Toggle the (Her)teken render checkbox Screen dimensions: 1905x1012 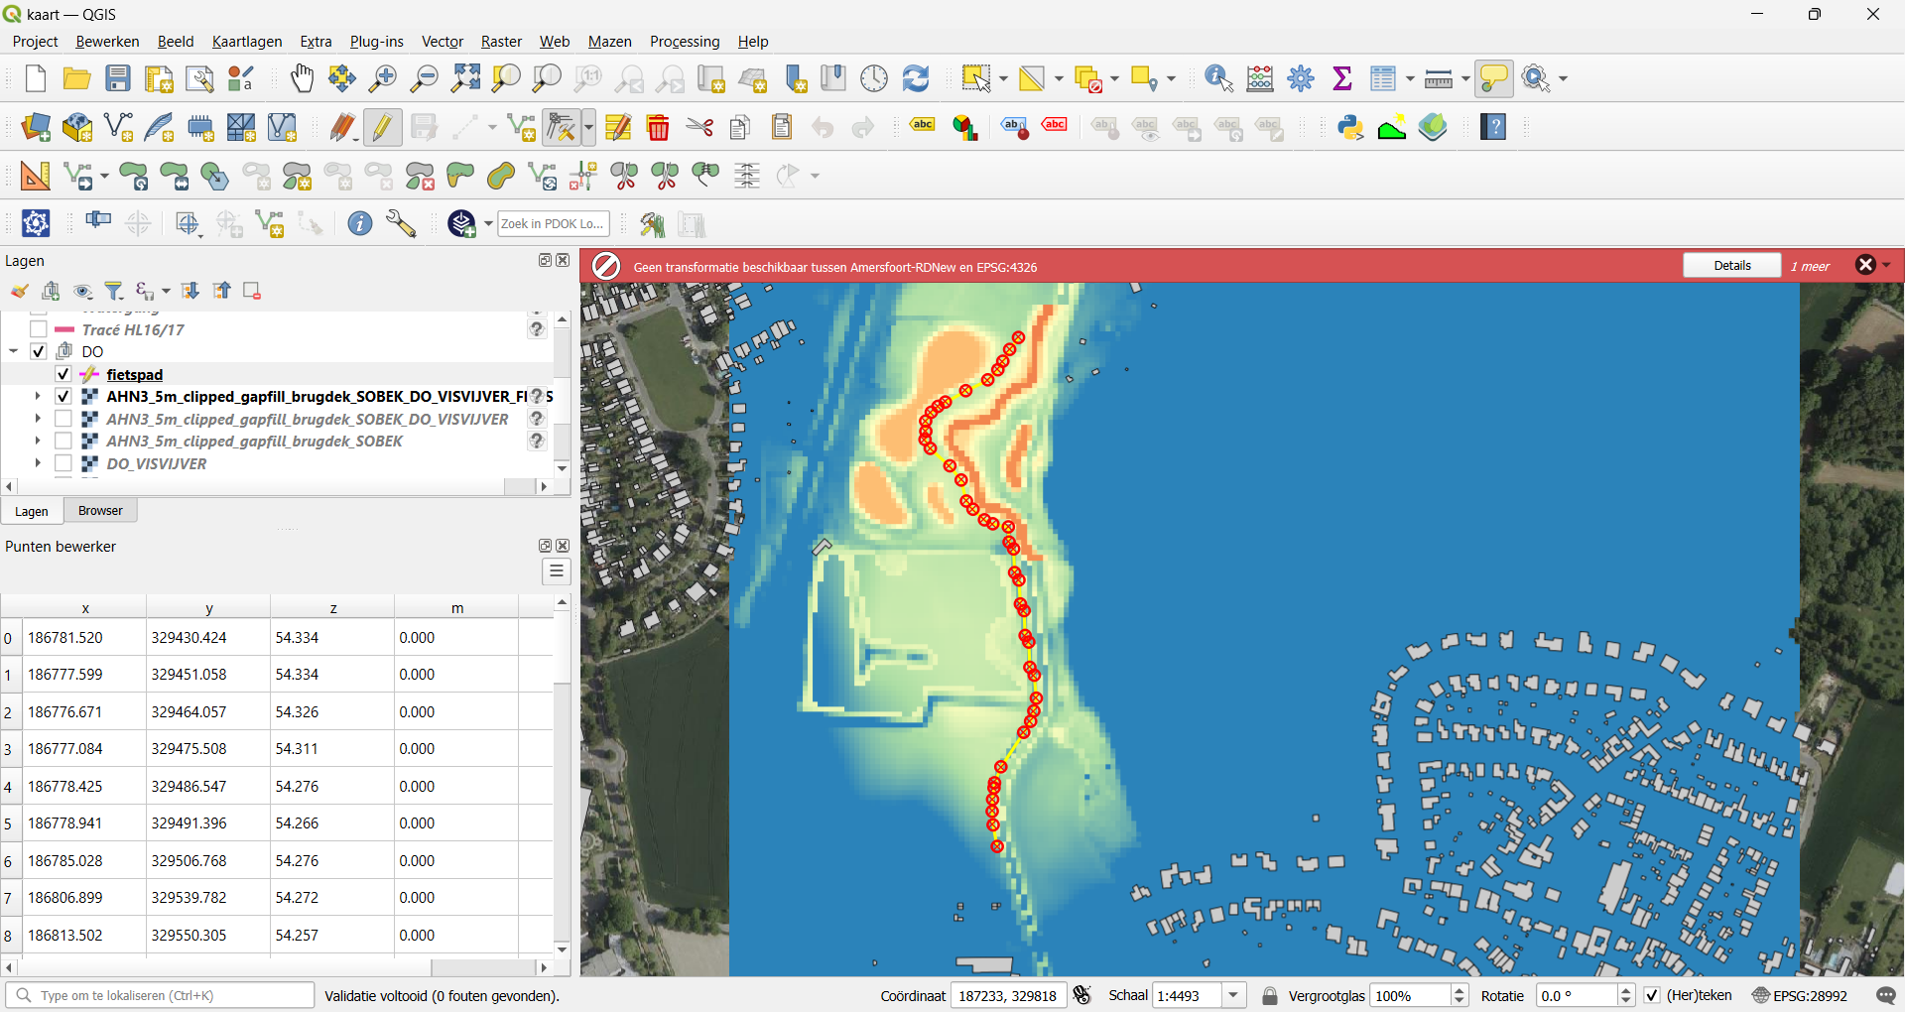coord(1652,995)
